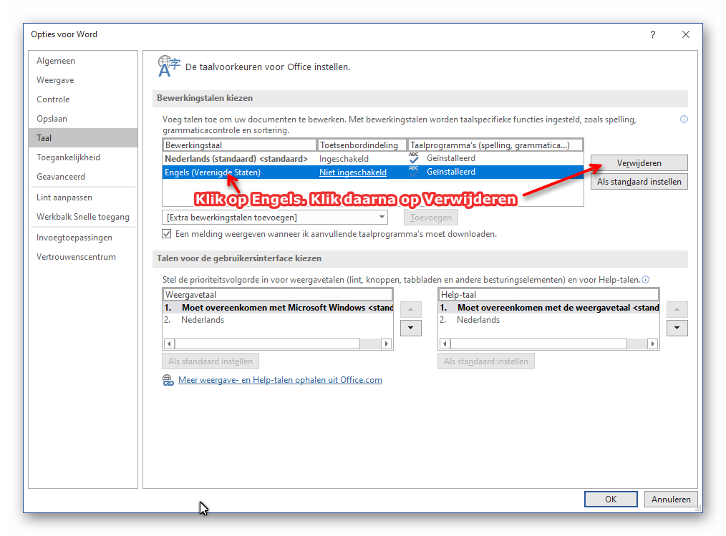Click the globe icon next to Office.com link
The height and width of the screenshot is (536, 726).
point(168,380)
